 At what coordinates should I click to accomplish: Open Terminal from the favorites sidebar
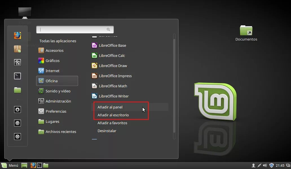coord(17,76)
